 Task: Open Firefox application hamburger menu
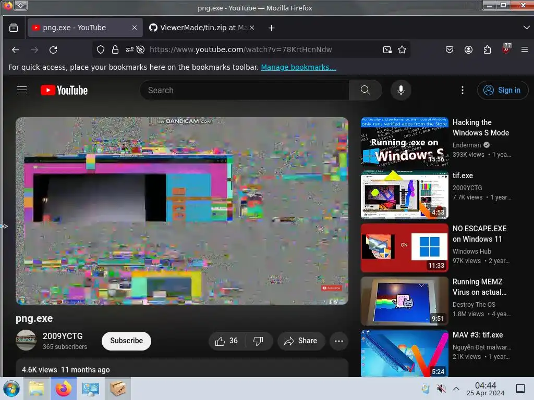coord(525,49)
